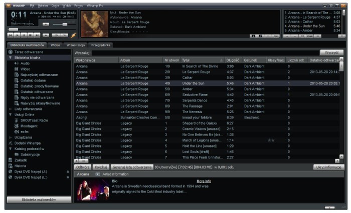Collapse the Biblioteka lokalna tree node
The height and width of the screenshot is (213, 351).
[x=11, y=57]
